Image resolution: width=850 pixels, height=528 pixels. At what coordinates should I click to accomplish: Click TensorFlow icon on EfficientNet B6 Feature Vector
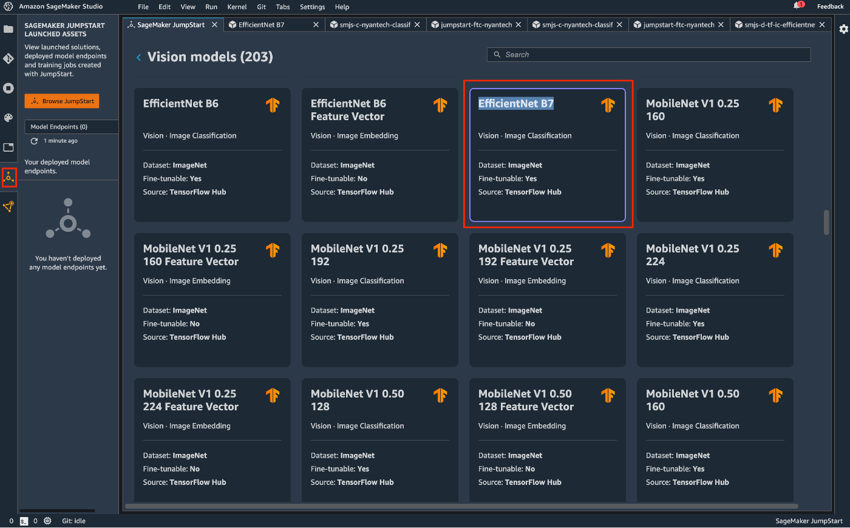[x=440, y=105]
